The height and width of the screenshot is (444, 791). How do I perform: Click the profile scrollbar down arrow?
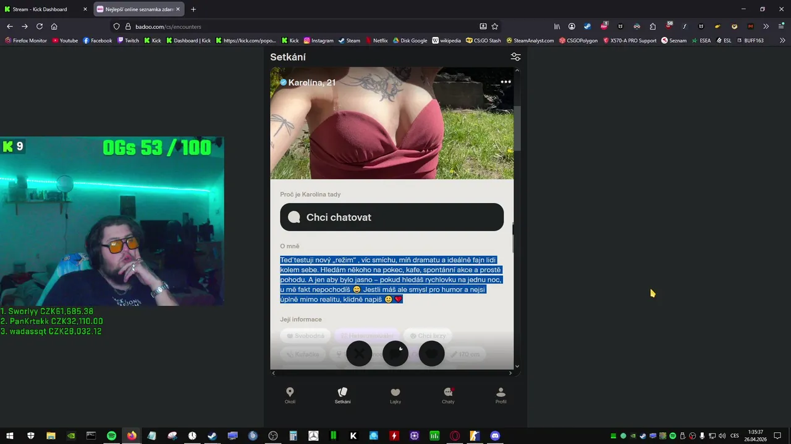(x=517, y=366)
